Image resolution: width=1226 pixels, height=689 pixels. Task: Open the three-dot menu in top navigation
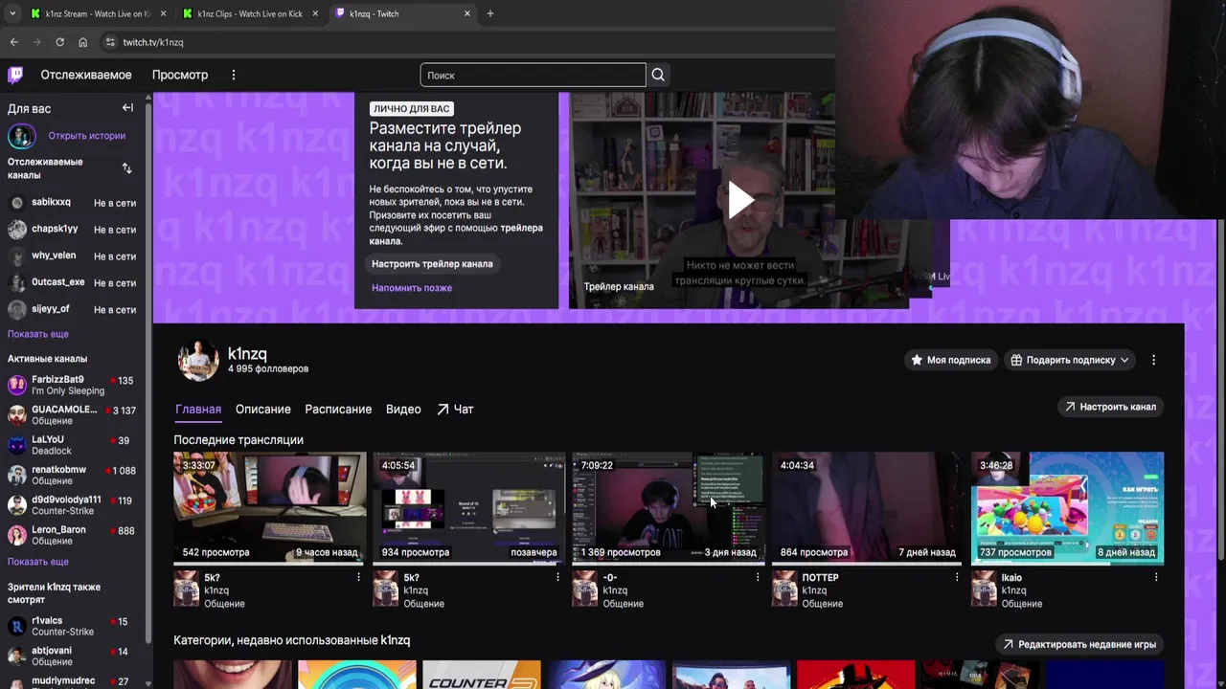pos(233,75)
